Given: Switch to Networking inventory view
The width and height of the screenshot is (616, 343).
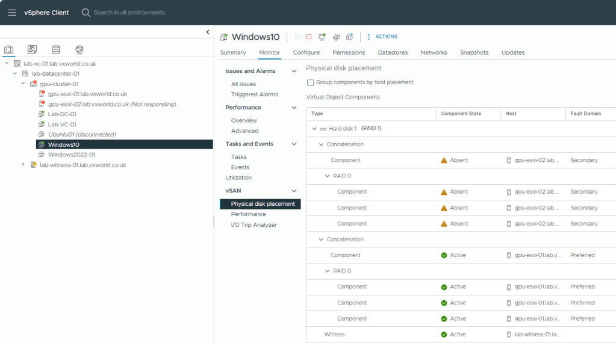Looking at the screenshot, I should [x=79, y=49].
